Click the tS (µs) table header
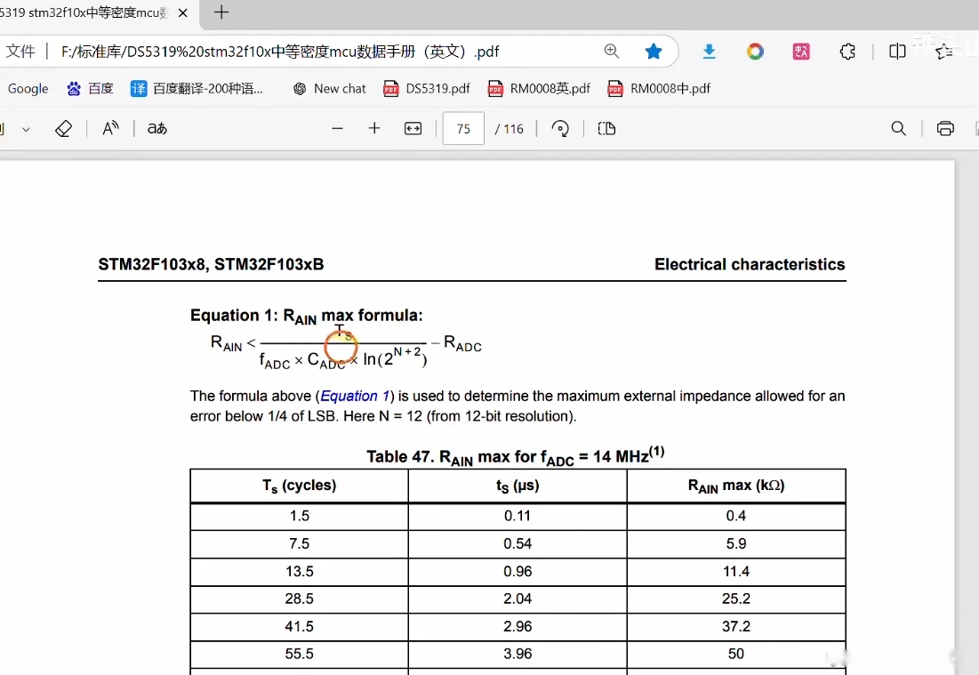Image resolution: width=979 pixels, height=675 pixels. coord(518,486)
